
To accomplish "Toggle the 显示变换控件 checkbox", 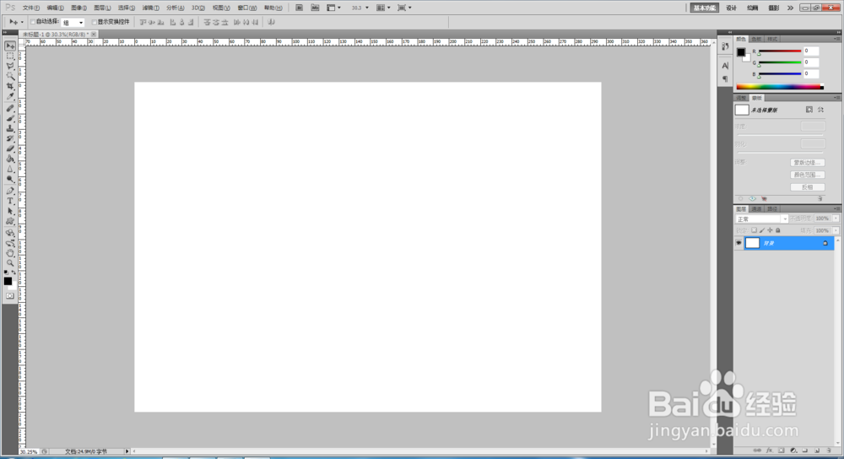I will (x=95, y=22).
